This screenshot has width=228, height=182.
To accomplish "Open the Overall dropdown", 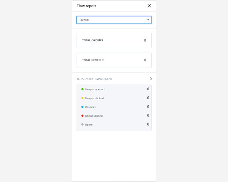I will coord(114,20).
